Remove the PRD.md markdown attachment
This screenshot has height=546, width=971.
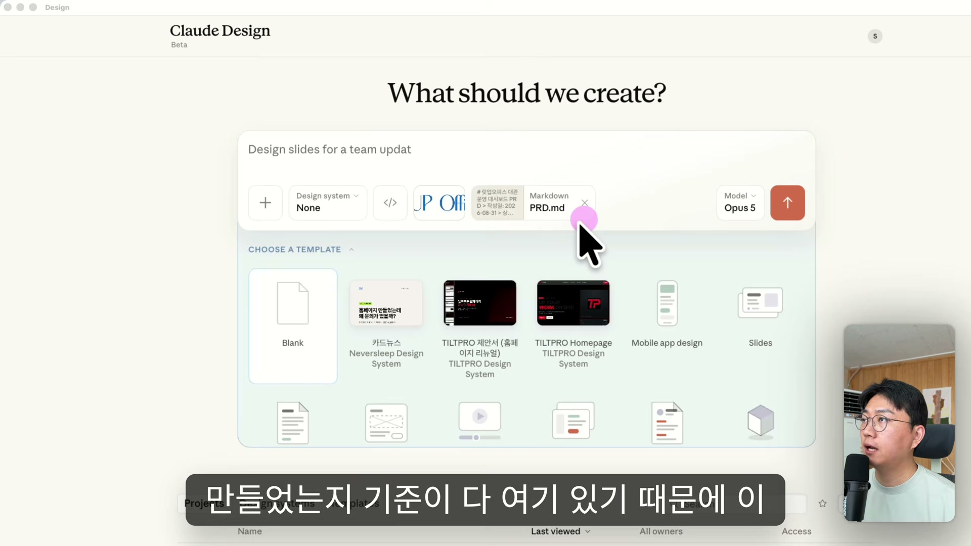[585, 202]
